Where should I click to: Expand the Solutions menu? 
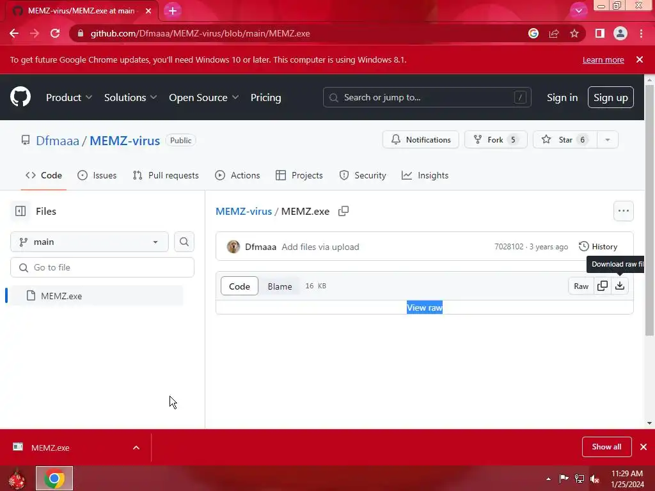130,97
